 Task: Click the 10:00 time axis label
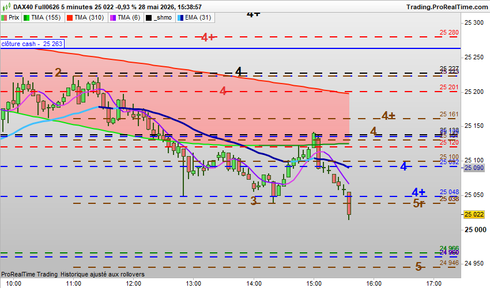14,283
